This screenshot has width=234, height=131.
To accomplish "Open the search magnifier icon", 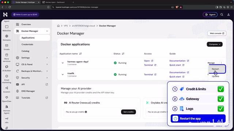I will coord(222,15).
